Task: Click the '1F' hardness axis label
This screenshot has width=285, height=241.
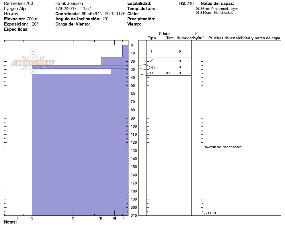Action: [101, 218]
